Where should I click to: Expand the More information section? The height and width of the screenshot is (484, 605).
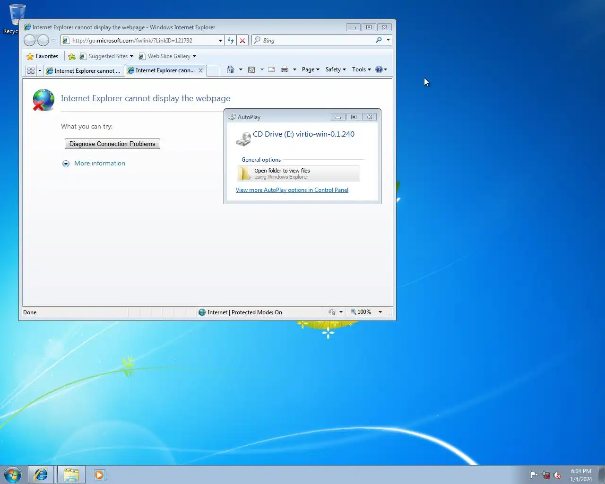click(x=66, y=164)
